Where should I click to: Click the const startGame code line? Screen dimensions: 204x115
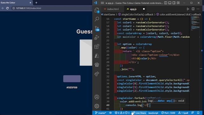132,19
